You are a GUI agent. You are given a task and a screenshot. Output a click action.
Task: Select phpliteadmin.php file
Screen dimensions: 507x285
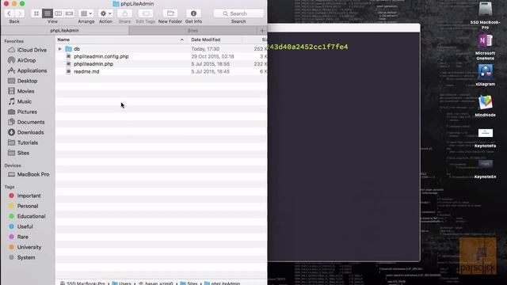pyautogui.click(x=93, y=64)
